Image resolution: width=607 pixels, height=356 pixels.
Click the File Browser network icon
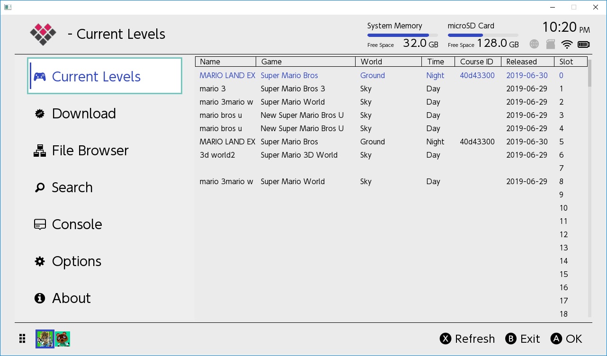tap(40, 151)
